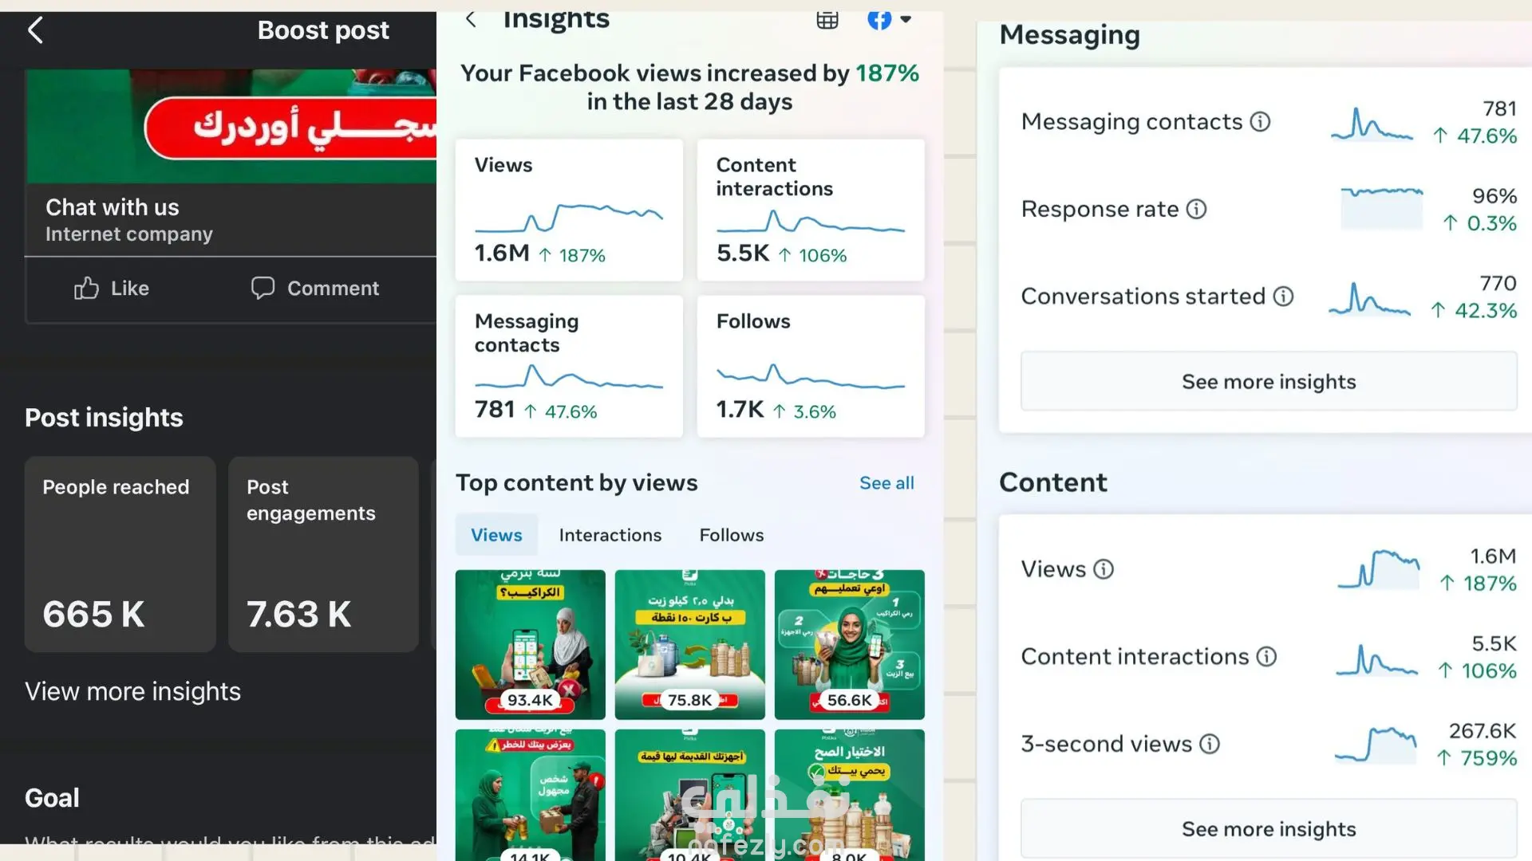The height and width of the screenshot is (861, 1532).
Task: Open the Messaging contacts info icon
Action: 1260,122
